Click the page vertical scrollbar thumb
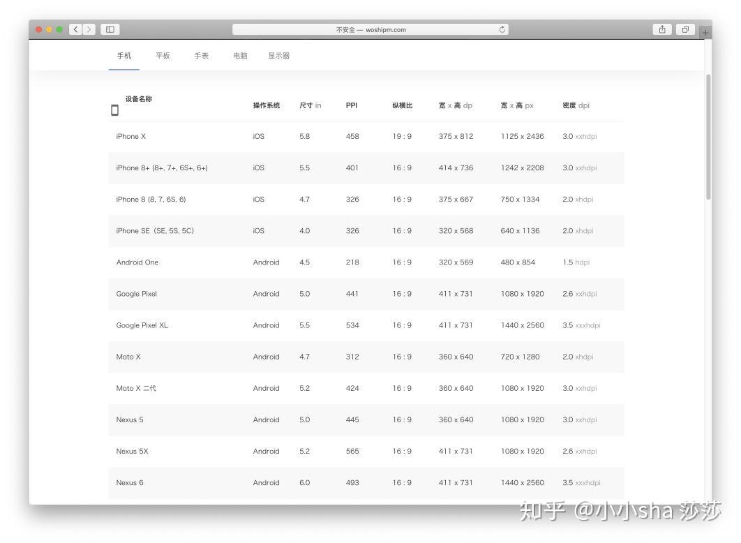This screenshot has height=543, width=741. [708, 137]
